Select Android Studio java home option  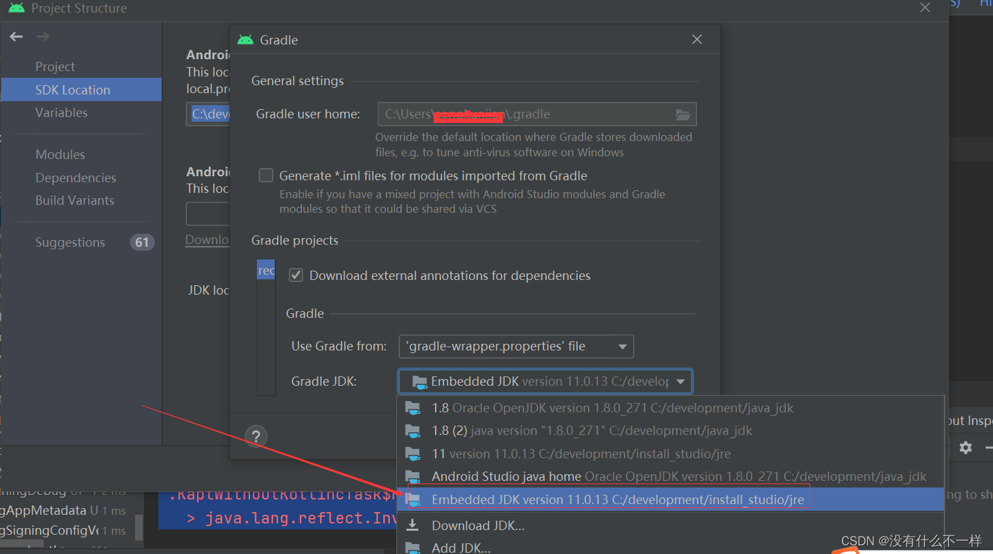(x=670, y=477)
